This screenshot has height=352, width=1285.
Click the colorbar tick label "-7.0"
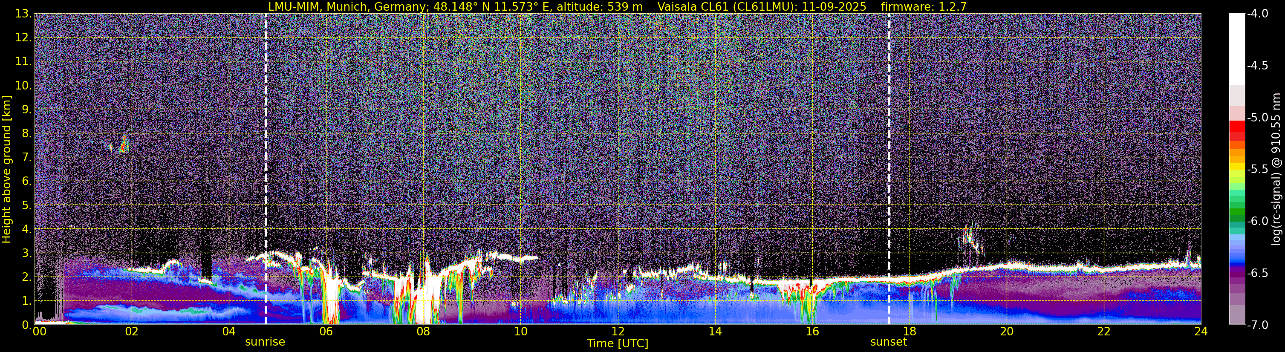coord(1257,325)
